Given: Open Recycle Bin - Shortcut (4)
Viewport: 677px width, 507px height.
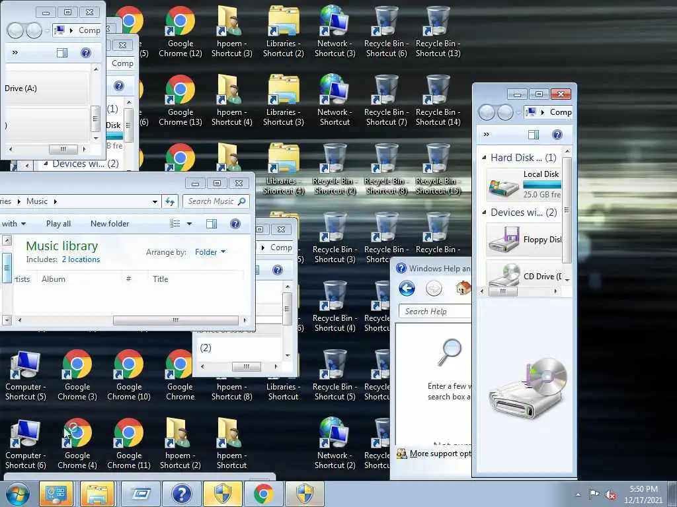Looking at the screenshot, I should 335,306.
